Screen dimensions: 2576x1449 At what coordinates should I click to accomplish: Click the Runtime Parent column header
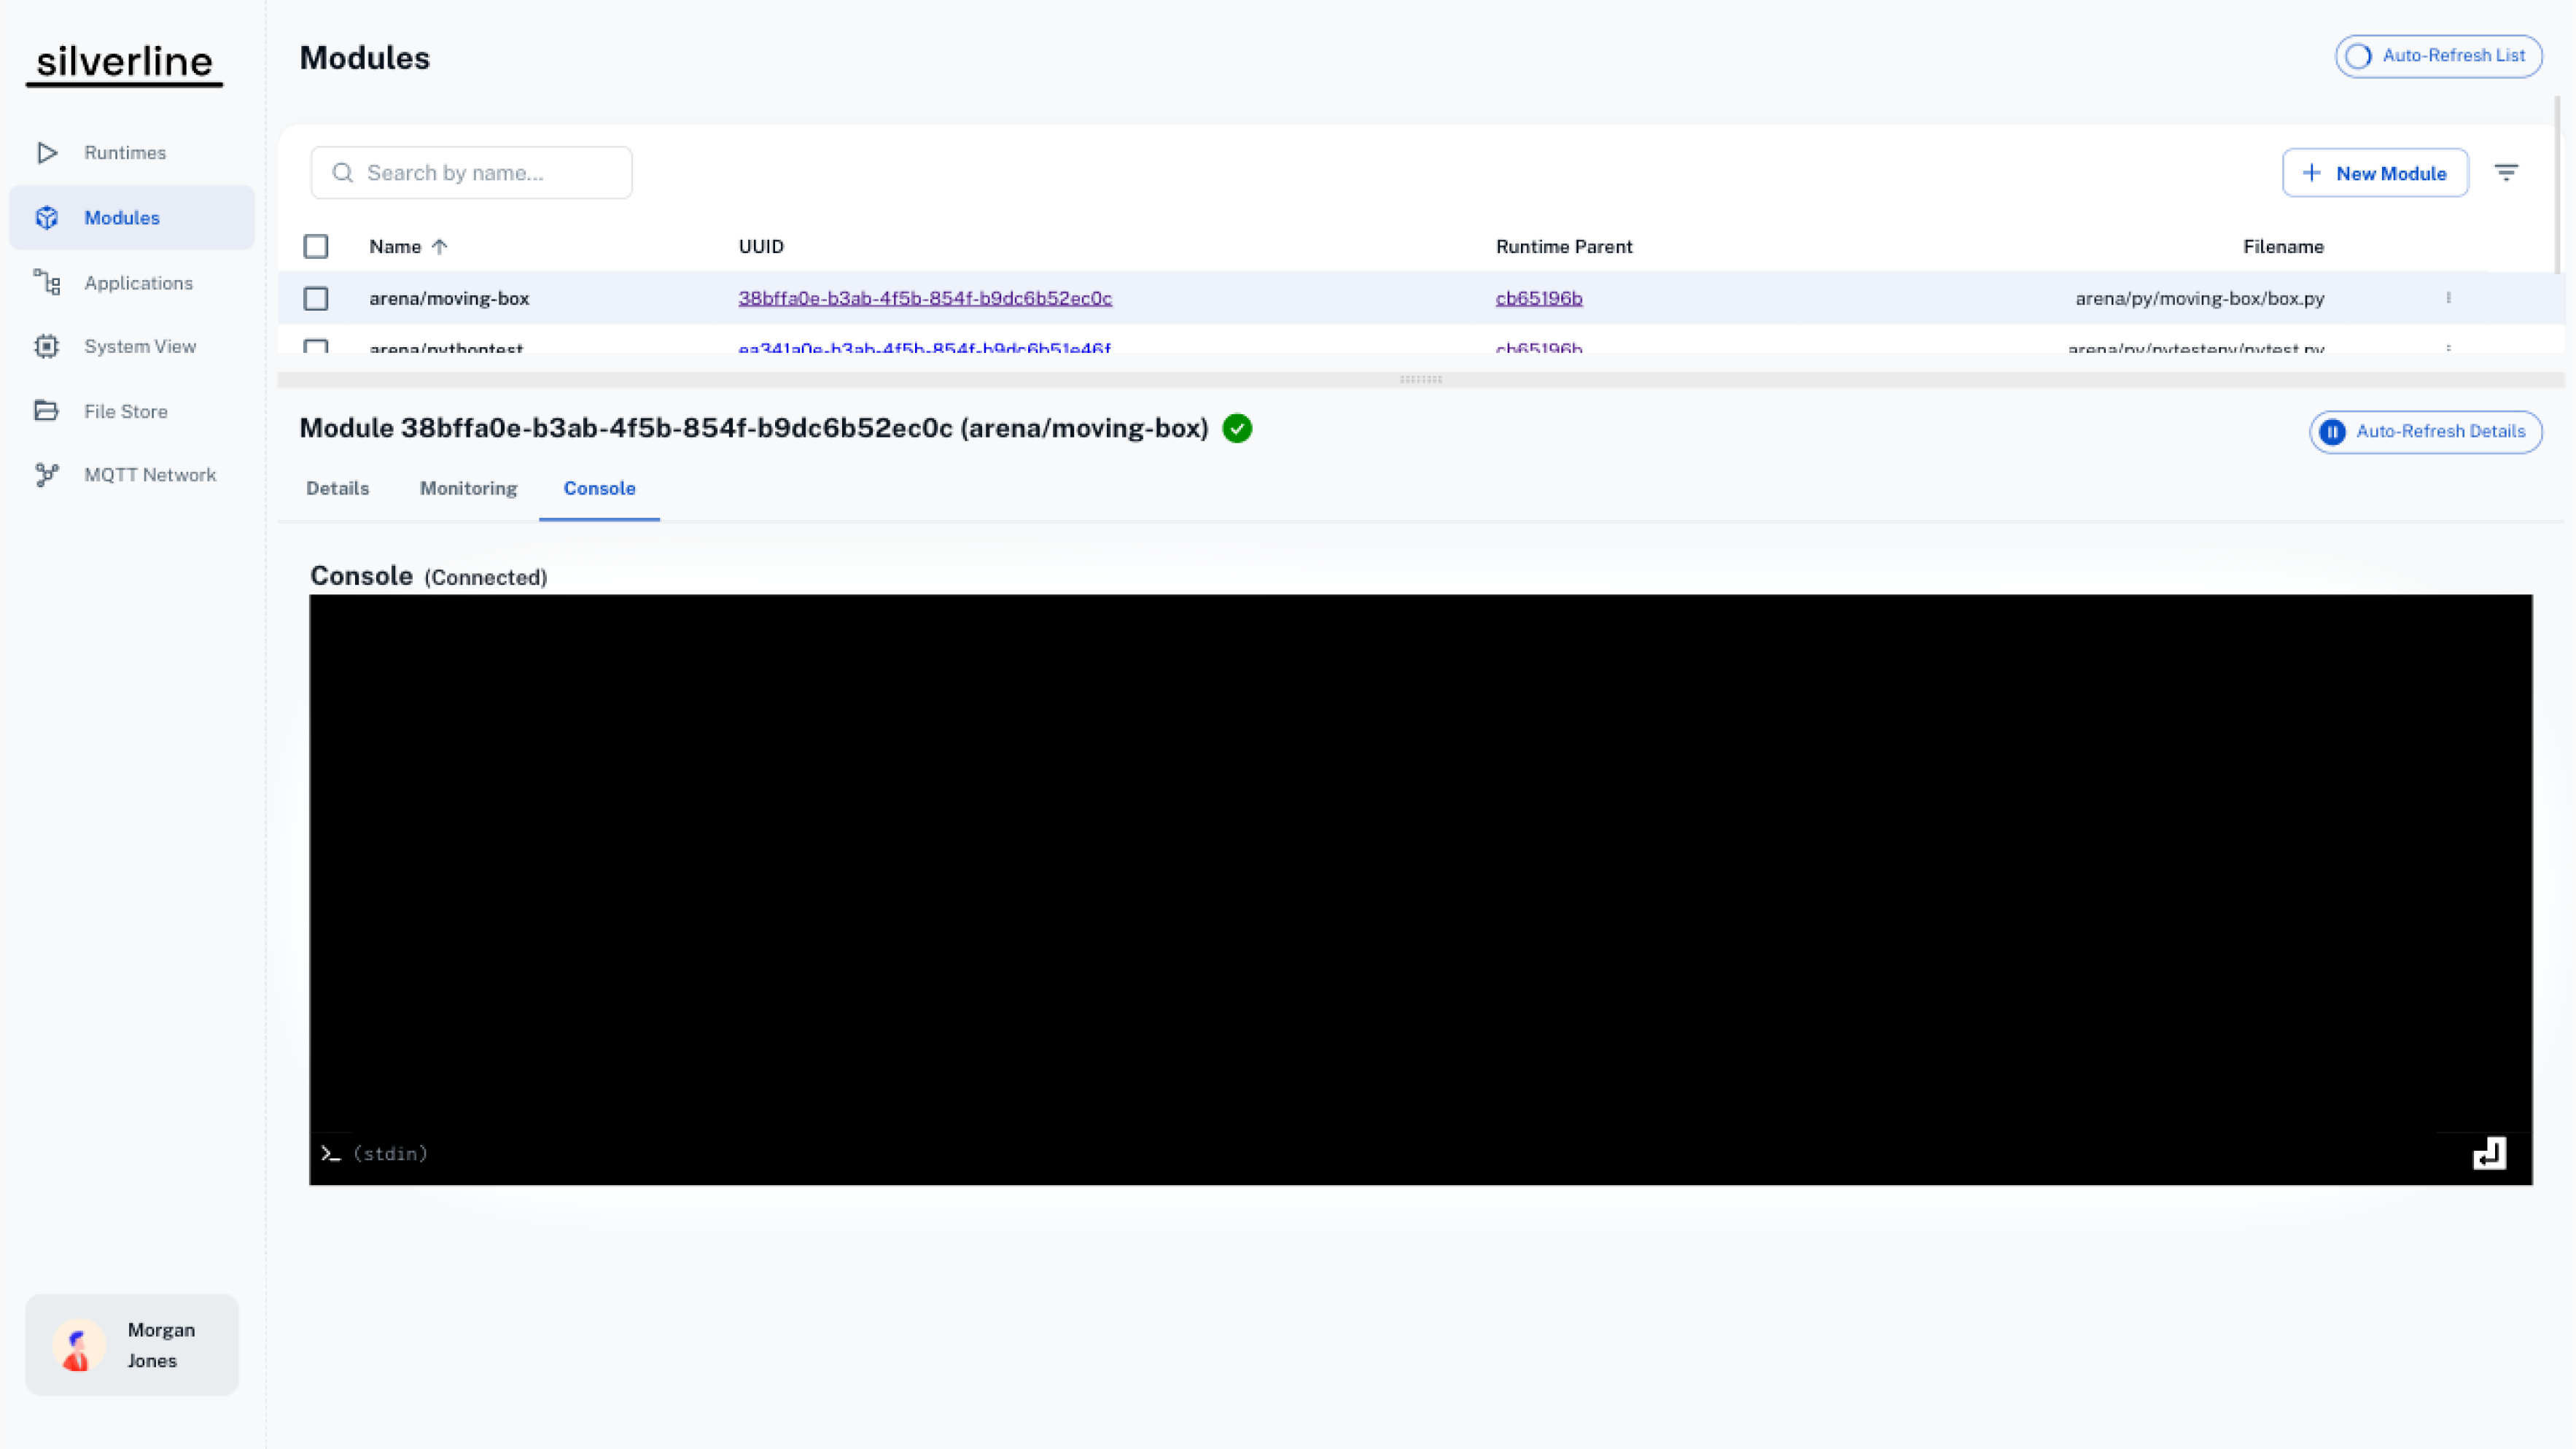[1564, 246]
